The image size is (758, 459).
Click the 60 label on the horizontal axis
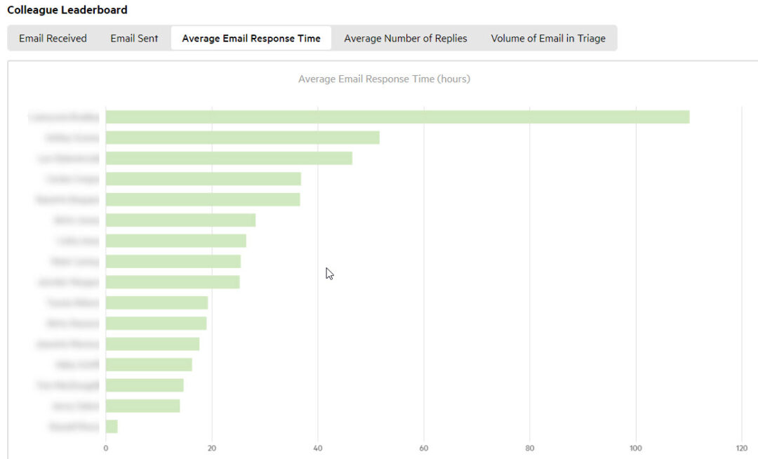424,448
